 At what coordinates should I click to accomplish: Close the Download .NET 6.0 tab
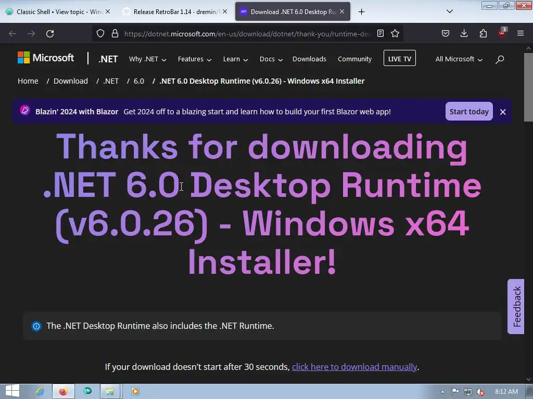pos(342,11)
